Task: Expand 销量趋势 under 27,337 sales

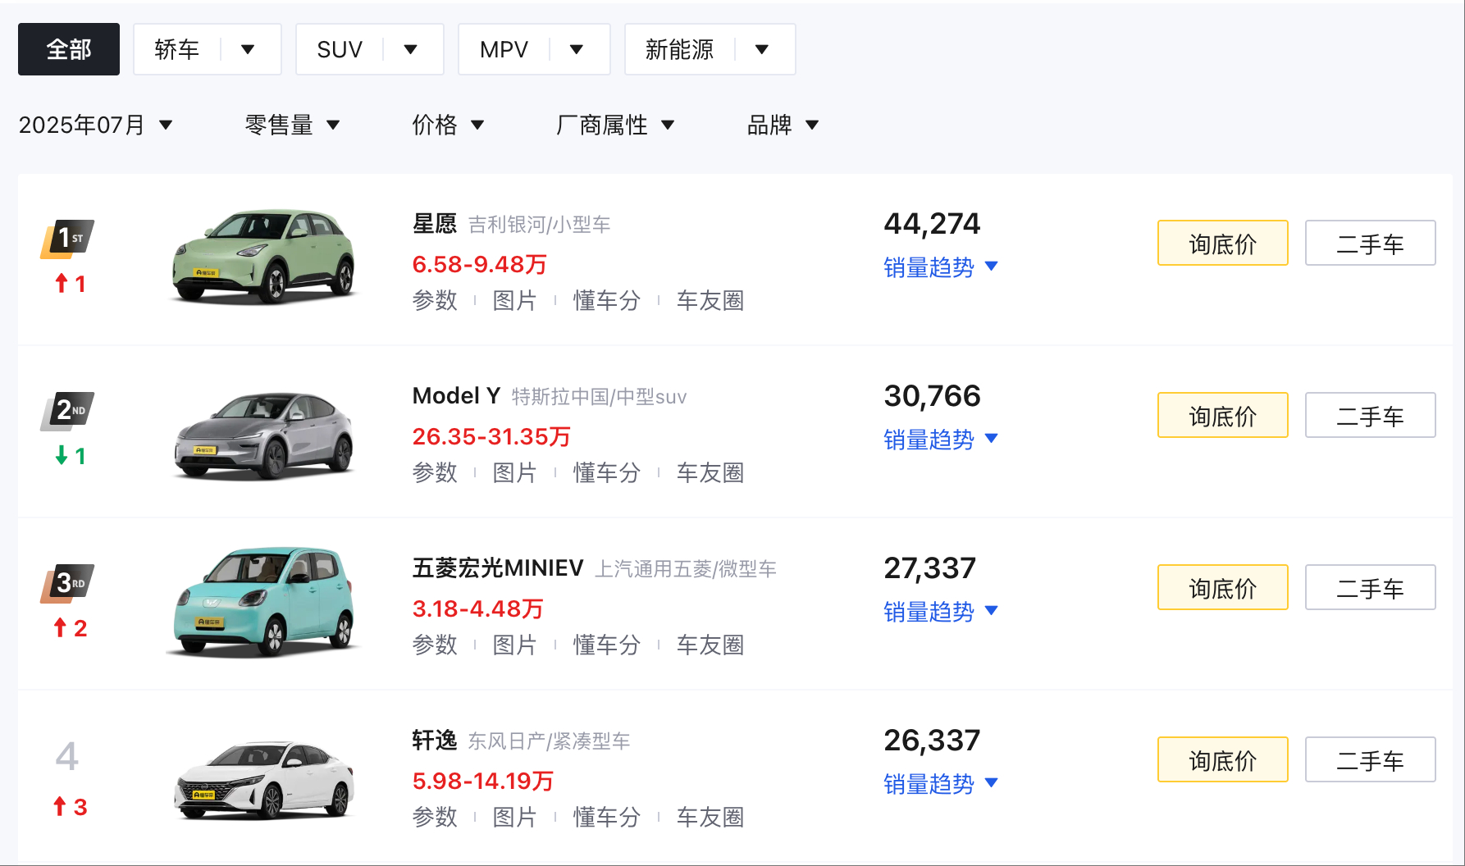Action: (x=941, y=612)
